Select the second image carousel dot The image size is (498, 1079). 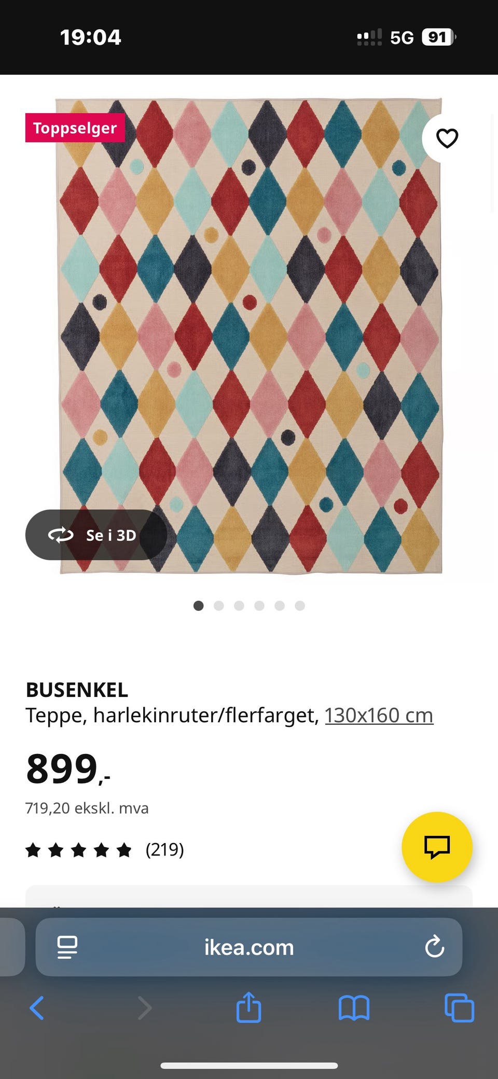coord(218,606)
